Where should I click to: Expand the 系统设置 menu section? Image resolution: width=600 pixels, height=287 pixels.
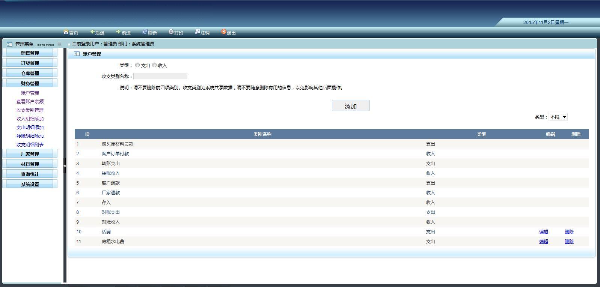tap(30, 185)
